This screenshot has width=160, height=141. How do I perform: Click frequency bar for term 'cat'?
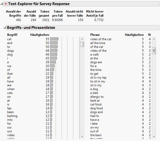pyautogui.click(x=54, y=39)
